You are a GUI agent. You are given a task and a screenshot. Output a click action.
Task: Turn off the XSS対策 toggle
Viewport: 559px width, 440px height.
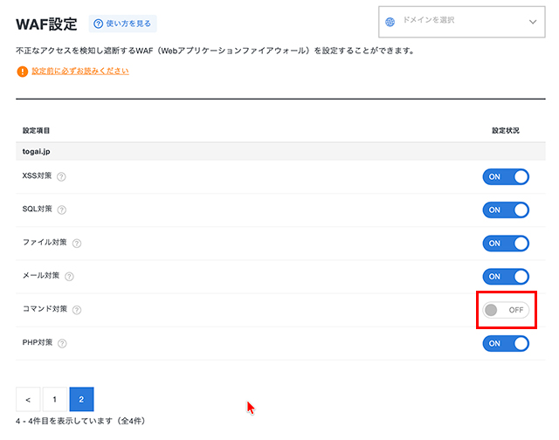(506, 176)
